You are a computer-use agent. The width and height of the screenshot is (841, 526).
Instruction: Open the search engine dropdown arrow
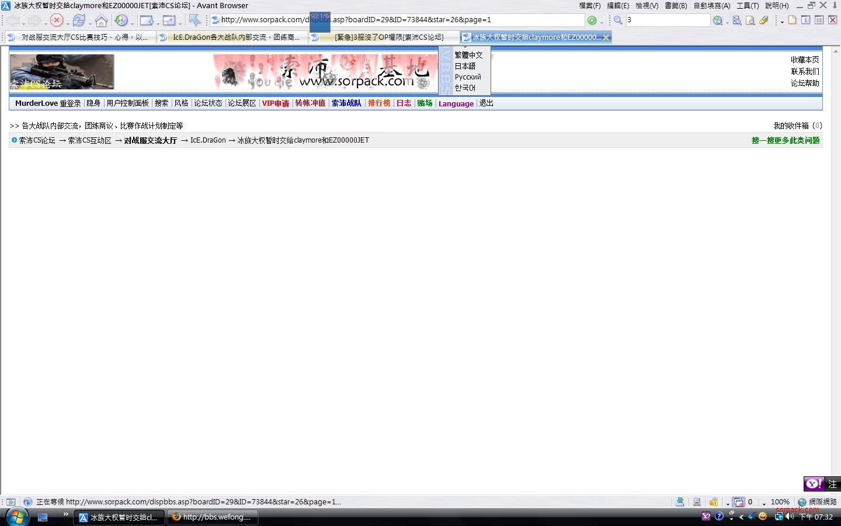(727, 22)
